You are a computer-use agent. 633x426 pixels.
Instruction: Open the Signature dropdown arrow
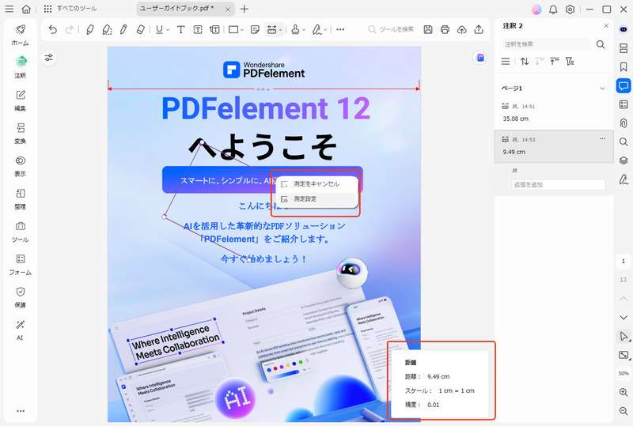pyautogui.click(x=325, y=29)
